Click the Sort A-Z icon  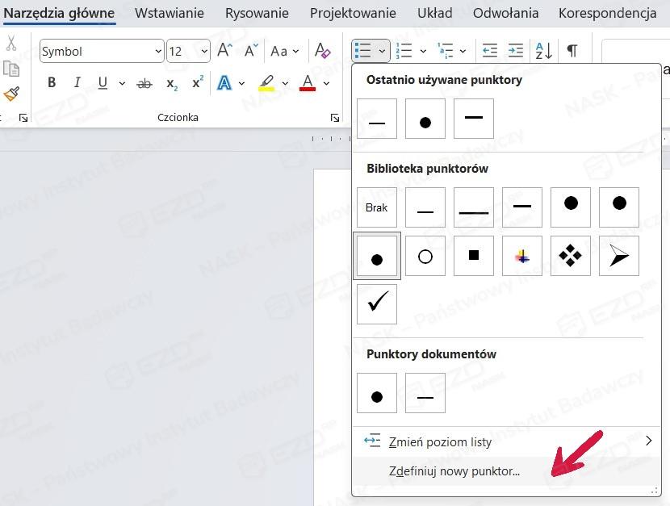point(544,51)
